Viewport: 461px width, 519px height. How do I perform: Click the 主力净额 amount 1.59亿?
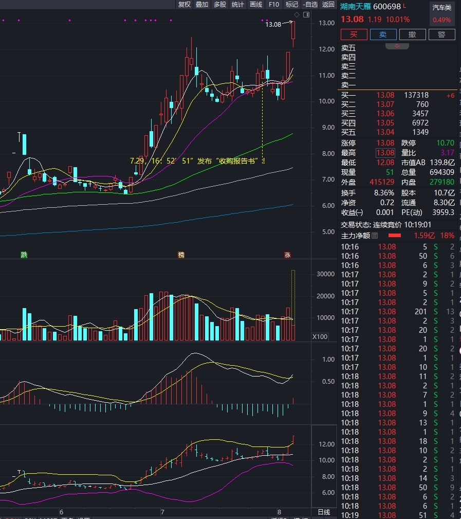425,236
